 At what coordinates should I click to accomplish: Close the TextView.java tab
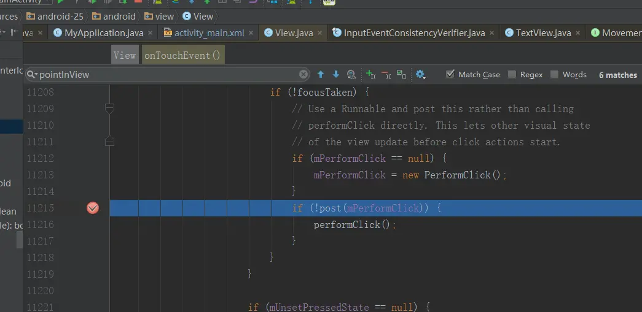pos(577,33)
